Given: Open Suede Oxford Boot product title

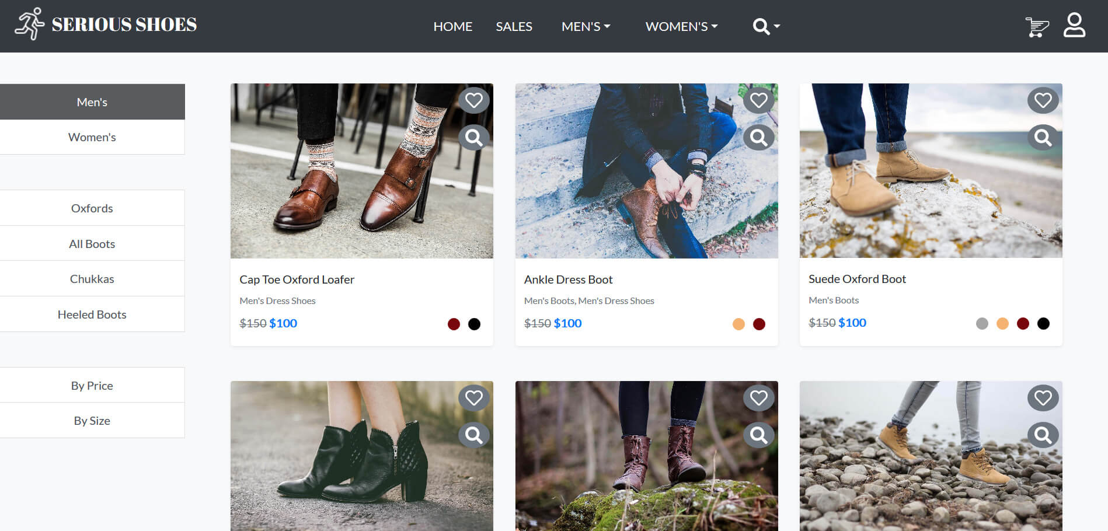Looking at the screenshot, I should pyautogui.click(x=857, y=279).
